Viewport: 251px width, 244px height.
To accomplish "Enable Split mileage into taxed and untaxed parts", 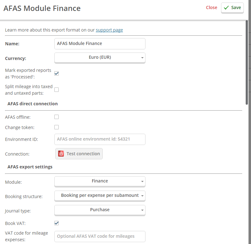I will coord(57,90).
